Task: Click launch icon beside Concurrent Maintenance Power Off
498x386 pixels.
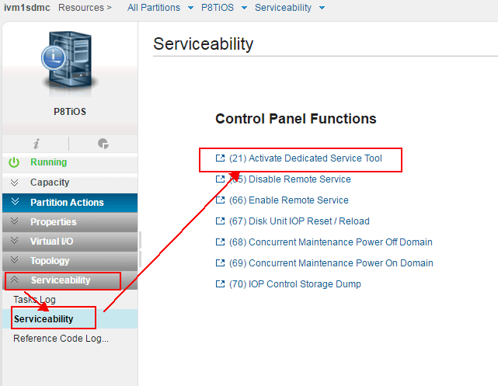Action: [220, 242]
